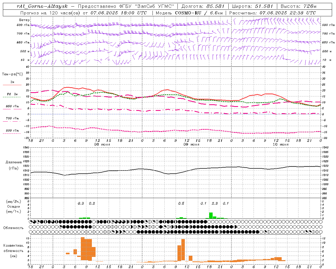
Task: Click the (мм/3ч.) unit label
Action: tap(14, 201)
